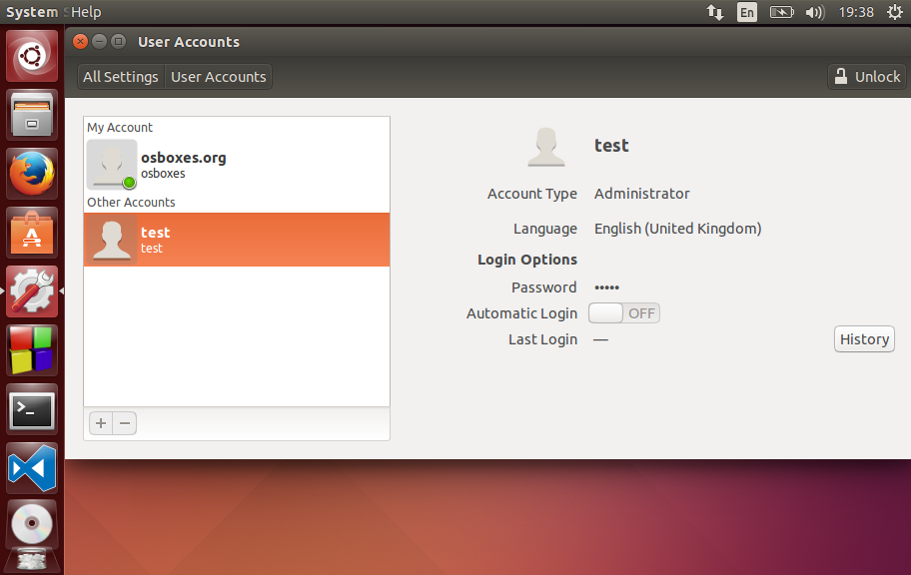911x575 pixels.
Task: Close the User Accounts window
Action: (81, 41)
